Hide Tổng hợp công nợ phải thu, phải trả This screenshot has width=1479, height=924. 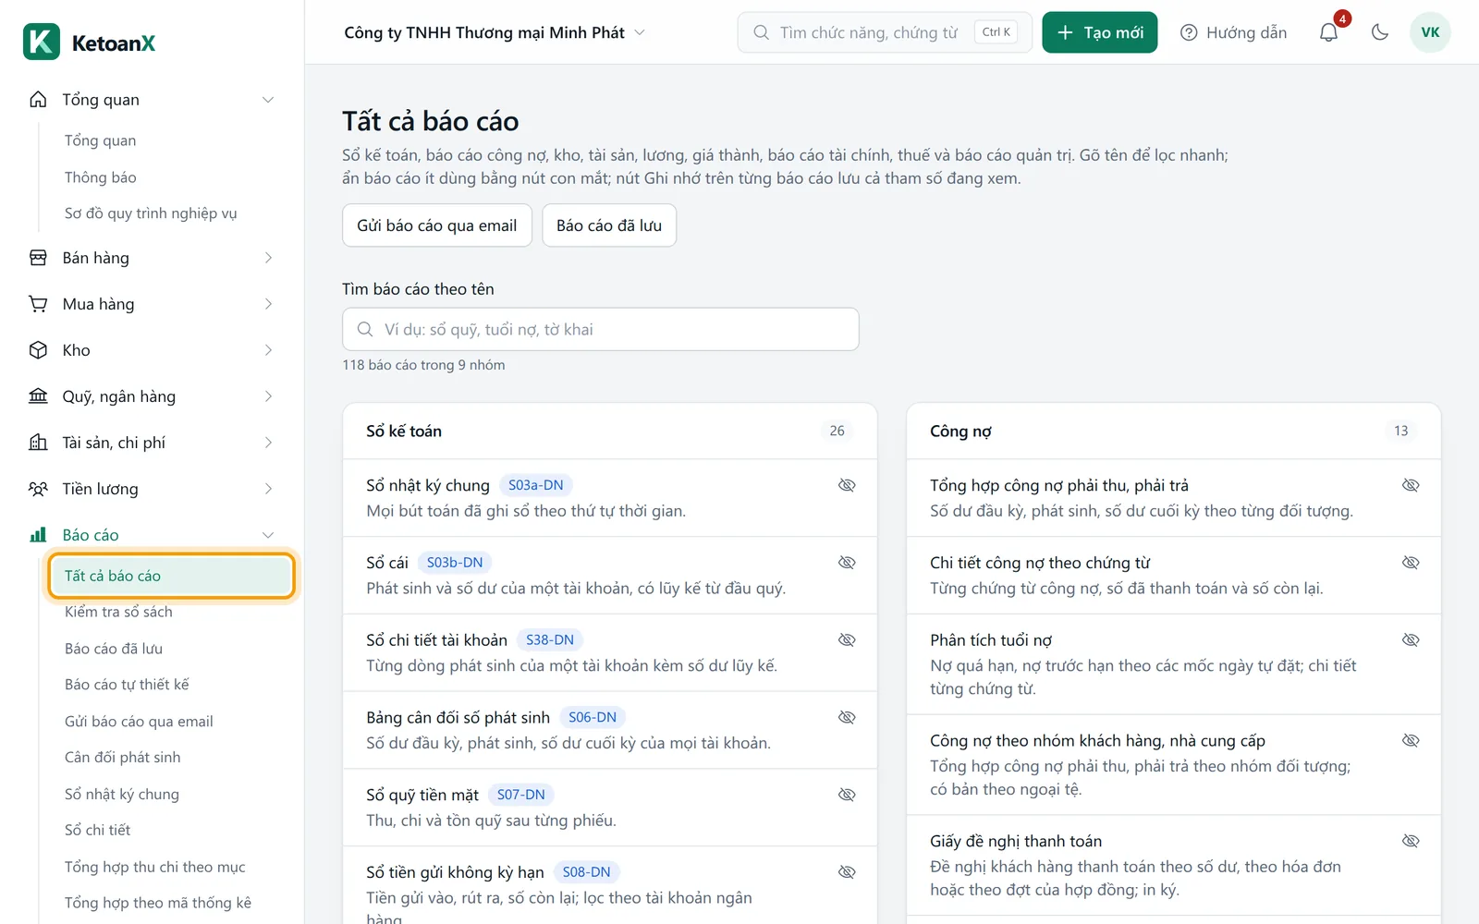pos(1411,485)
